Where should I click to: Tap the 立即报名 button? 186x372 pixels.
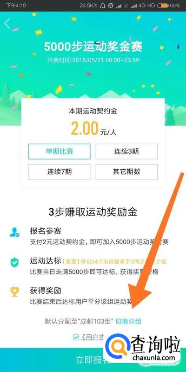coord(93,359)
